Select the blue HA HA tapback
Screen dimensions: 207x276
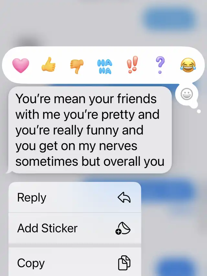[104, 67]
